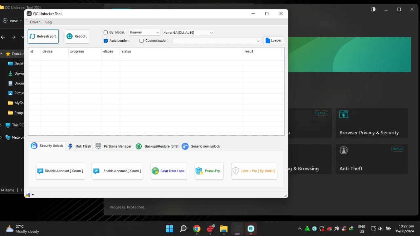Click Lock + Frp [By Model] button
The height and width of the screenshot is (236, 420).
pyautogui.click(x=254, y=171)
